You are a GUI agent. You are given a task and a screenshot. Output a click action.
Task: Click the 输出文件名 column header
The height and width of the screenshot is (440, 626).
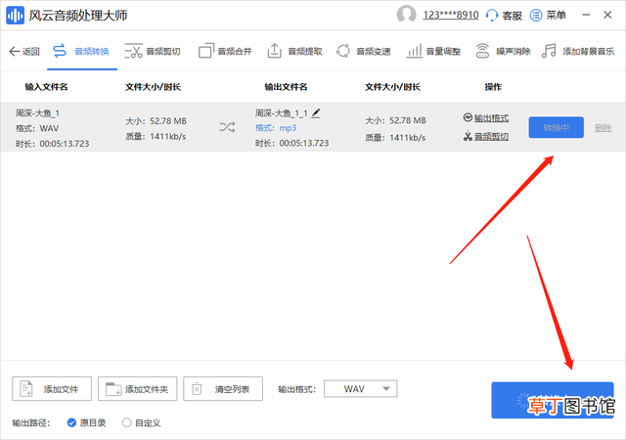286,87
